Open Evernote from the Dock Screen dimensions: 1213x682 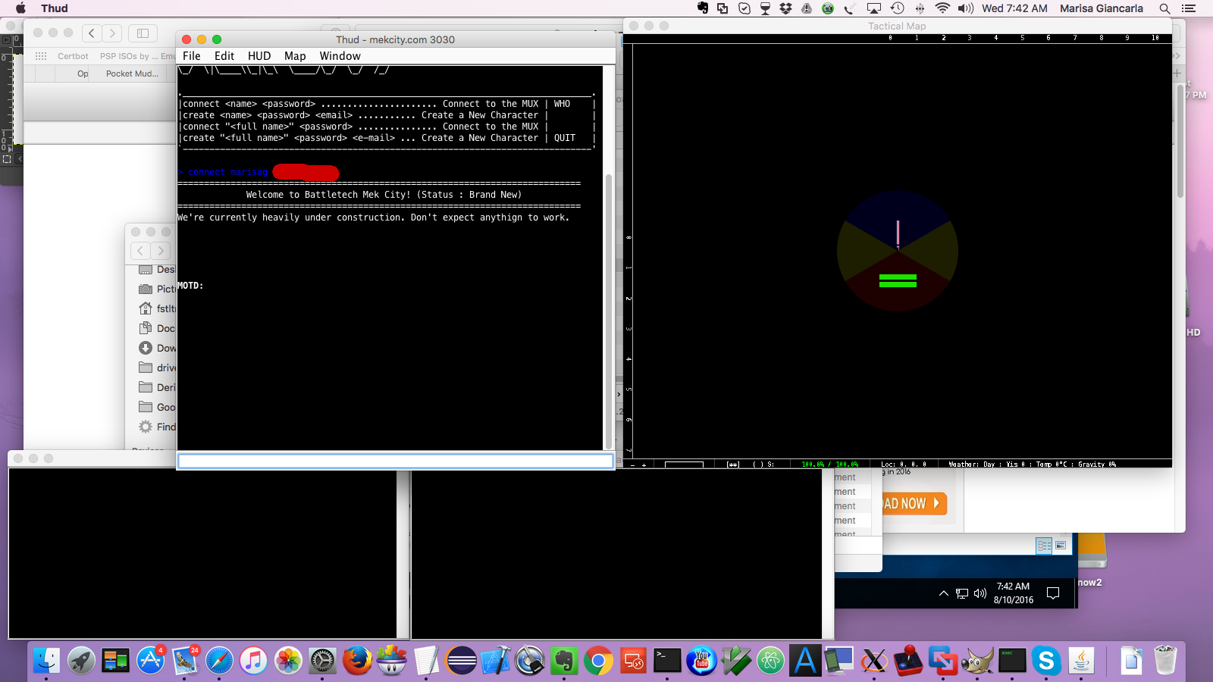pyautogui.click(x=564, y=661)
